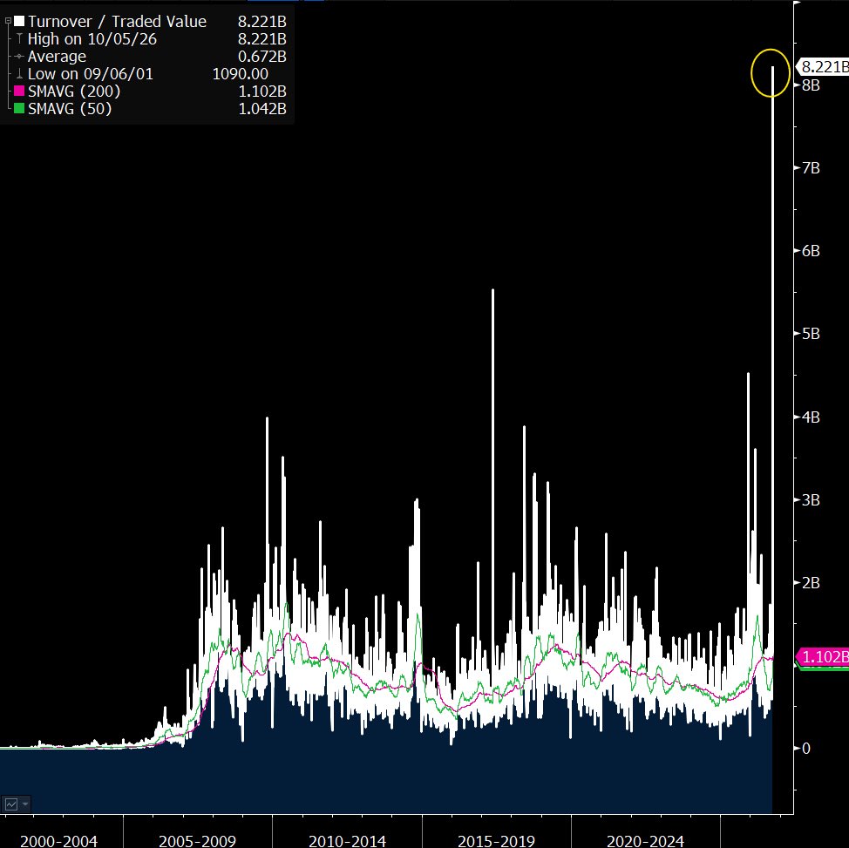Click the 1090.00 low value

(240, 74)
